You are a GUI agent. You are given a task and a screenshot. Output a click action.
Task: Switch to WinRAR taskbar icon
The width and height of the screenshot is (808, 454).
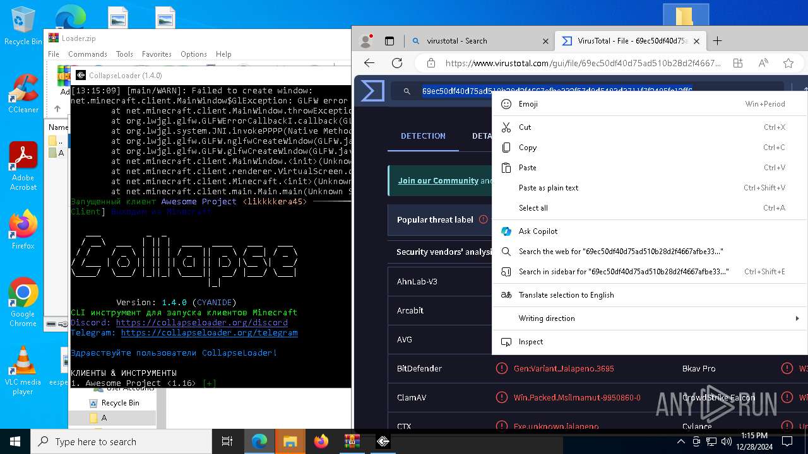click(x=352, y=441)
